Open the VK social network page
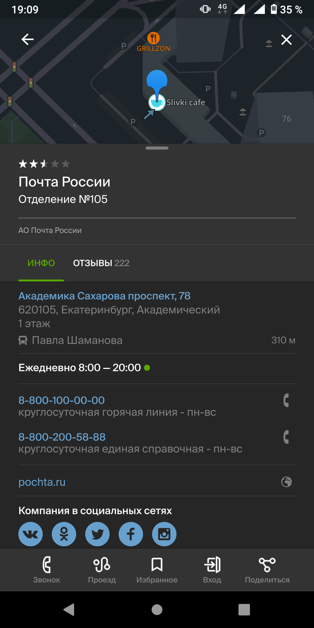The height and width of the screenshot is (628, 314). 31,534
